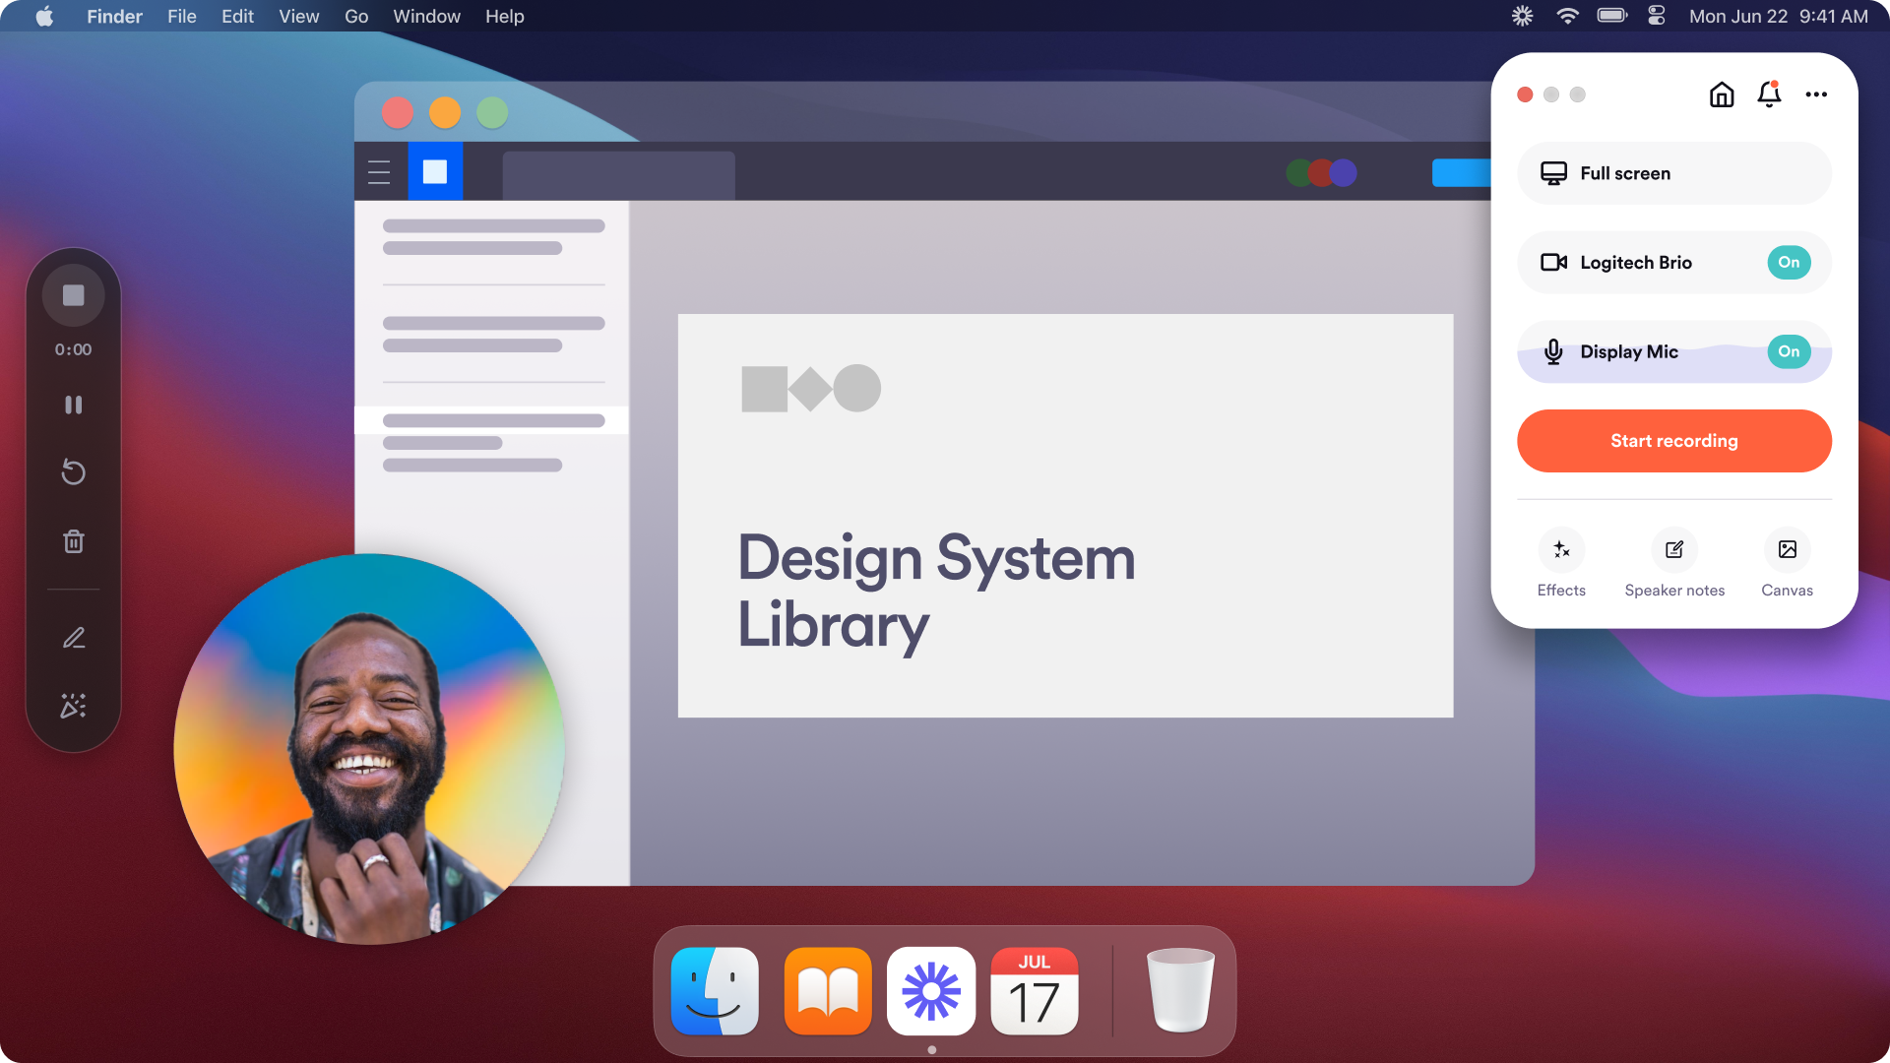Screen dimensions: 1890x1063
Task: Open Finder in the macOS Dock
Action: point(714,991)
